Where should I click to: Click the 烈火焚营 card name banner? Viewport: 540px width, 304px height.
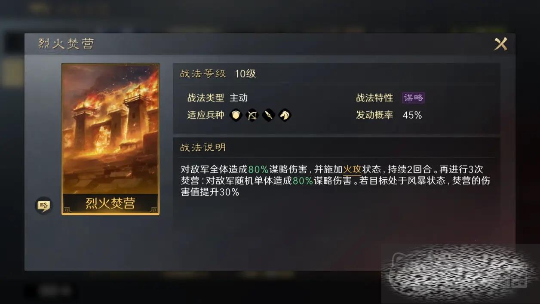click(110, 203)
